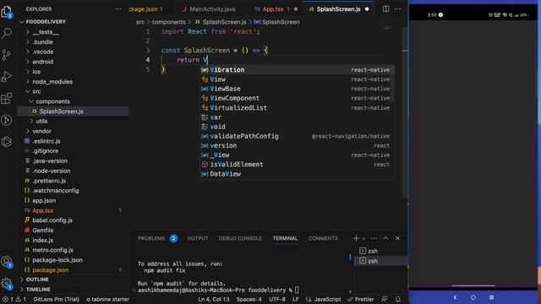Open .eslintrc.js in the file tree
541x304 pixels.
(x=46, y=141)
